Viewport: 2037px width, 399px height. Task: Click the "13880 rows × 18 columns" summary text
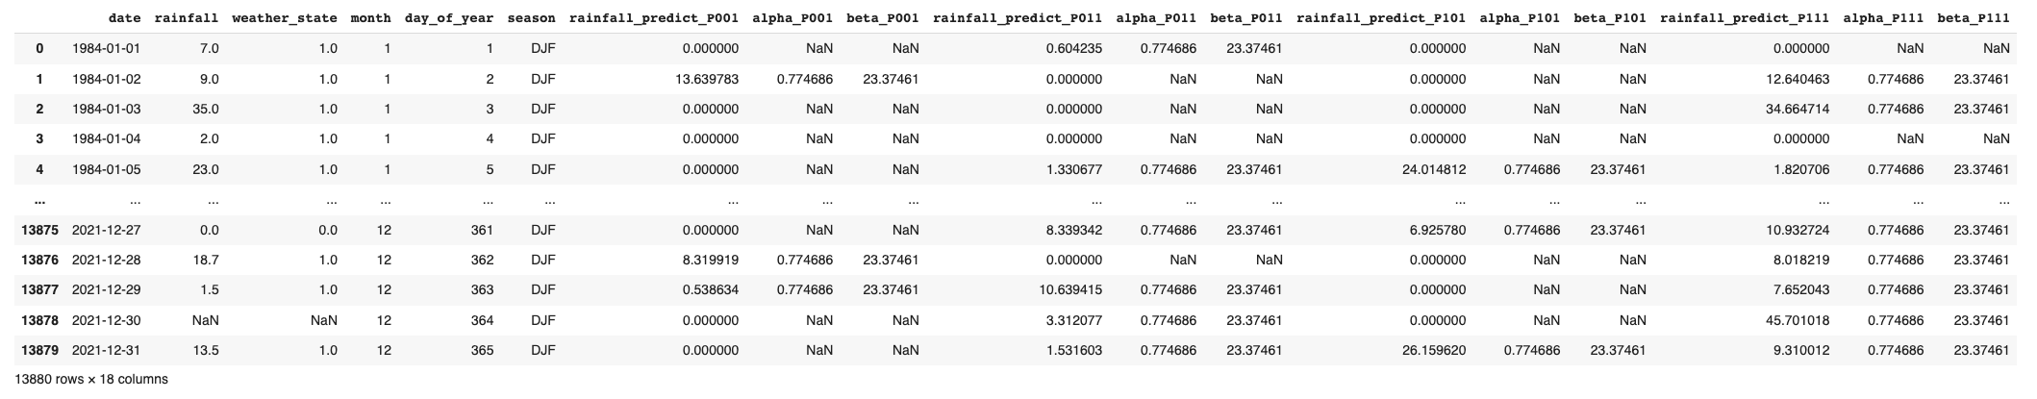pyautogui.click(x=91, y=380)
